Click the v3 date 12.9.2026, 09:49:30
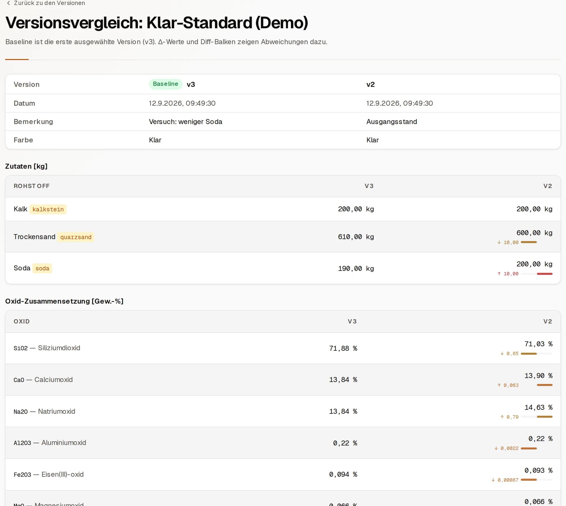This screenshot has width=566, height=506. click(182, 103)
